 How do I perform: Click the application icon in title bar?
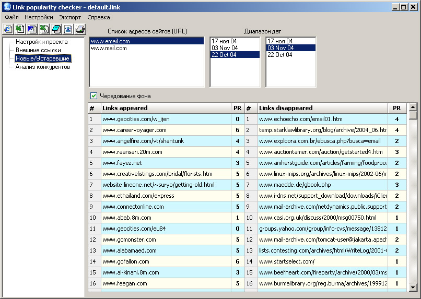[6, 7]
